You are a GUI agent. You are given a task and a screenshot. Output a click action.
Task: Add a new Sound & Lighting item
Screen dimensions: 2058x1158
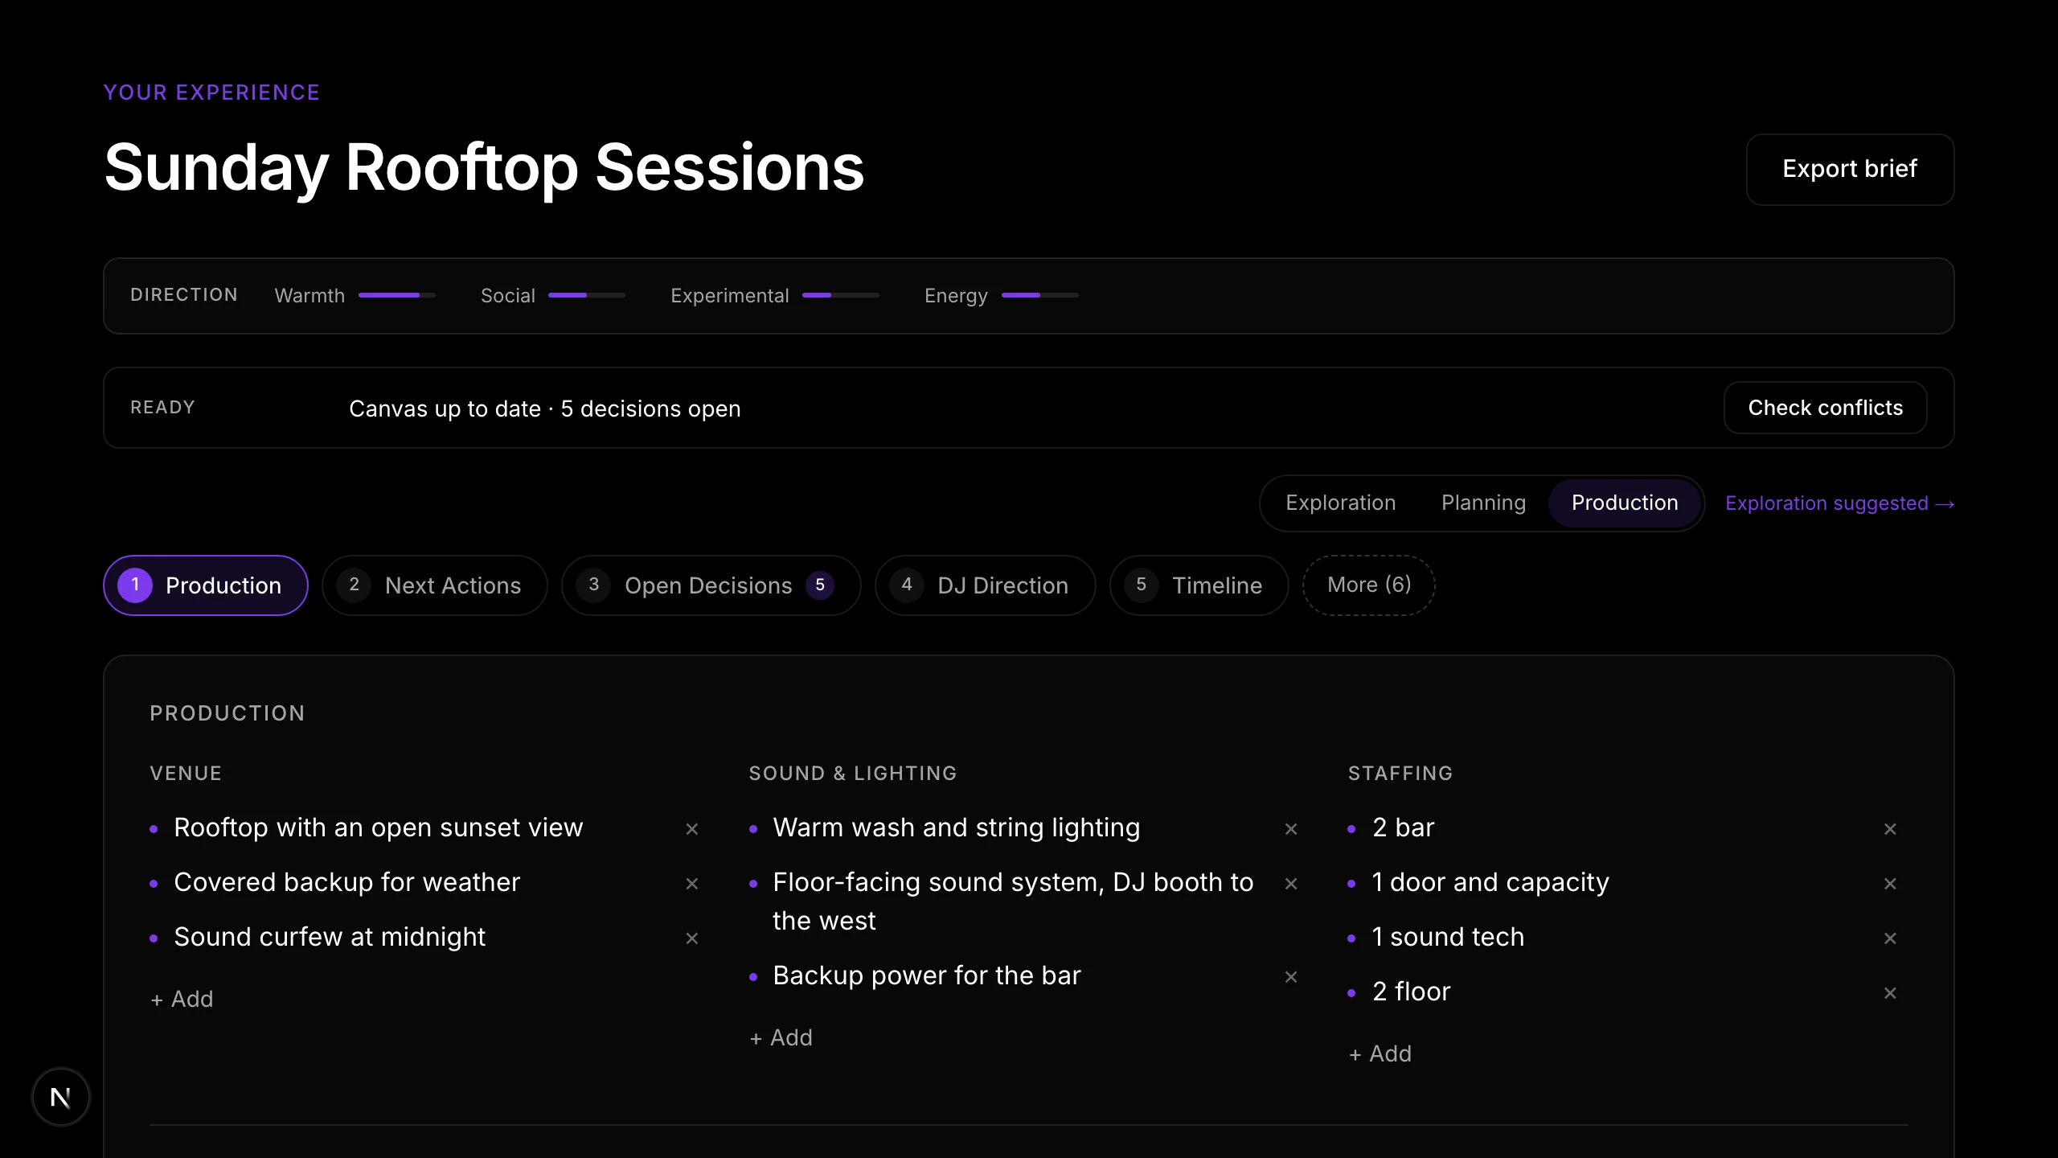[781, 1037]
